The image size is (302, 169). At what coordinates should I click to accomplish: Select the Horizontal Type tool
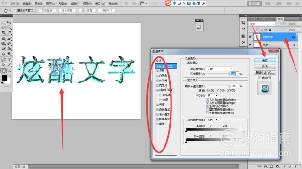(x=9, y=60)
